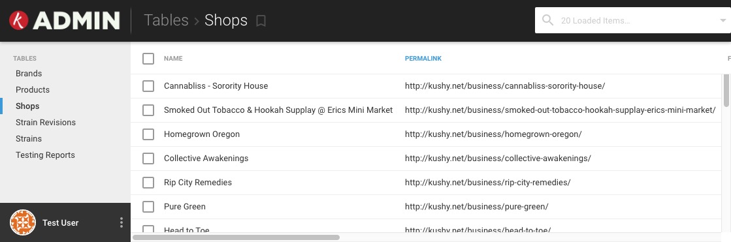Check the Cannabliss - Sorority House row
The height and width of the screenshot is (242, 731).
click(x=148, y=86)
